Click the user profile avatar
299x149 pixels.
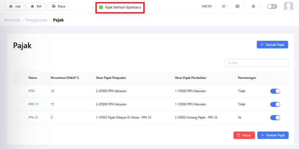[288, 6]
